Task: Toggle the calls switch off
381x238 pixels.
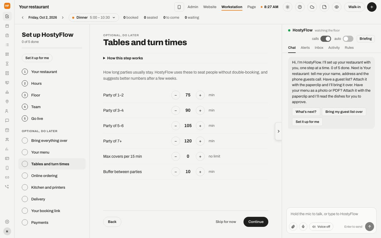Action: [326, 39]
